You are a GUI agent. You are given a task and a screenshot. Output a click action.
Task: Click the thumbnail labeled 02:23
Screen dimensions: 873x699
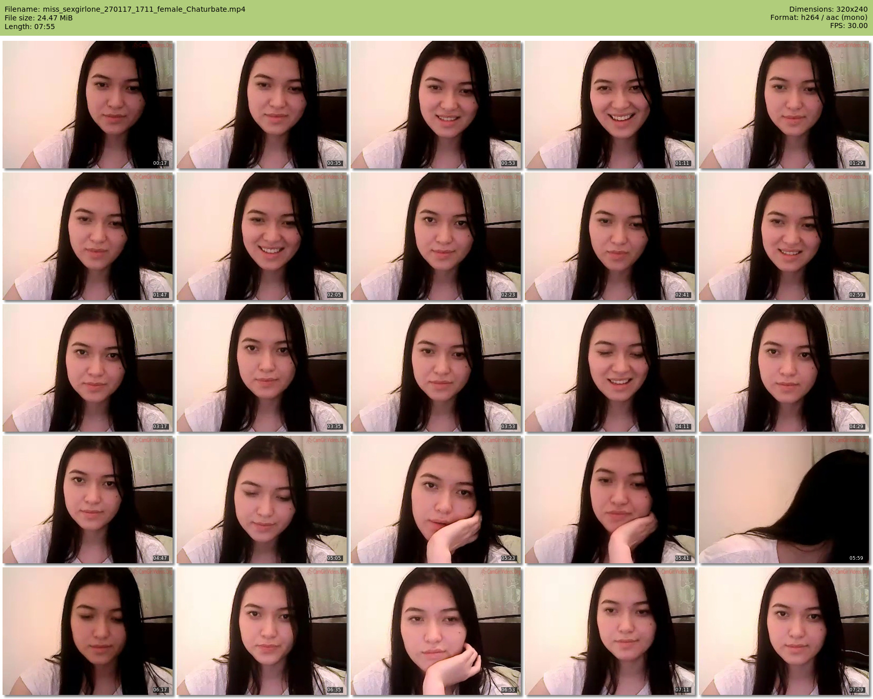click(x=436, y=236)
